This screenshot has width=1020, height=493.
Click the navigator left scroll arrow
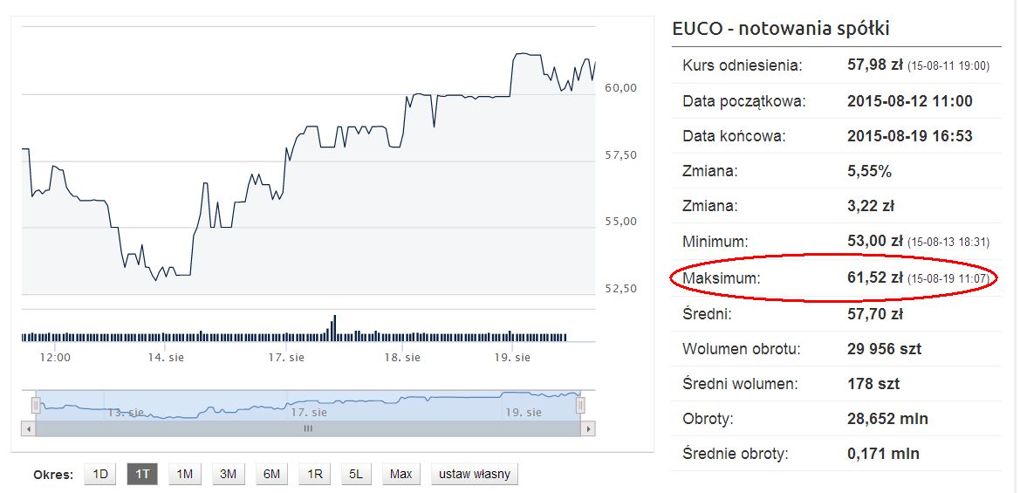tap(29, 428)
